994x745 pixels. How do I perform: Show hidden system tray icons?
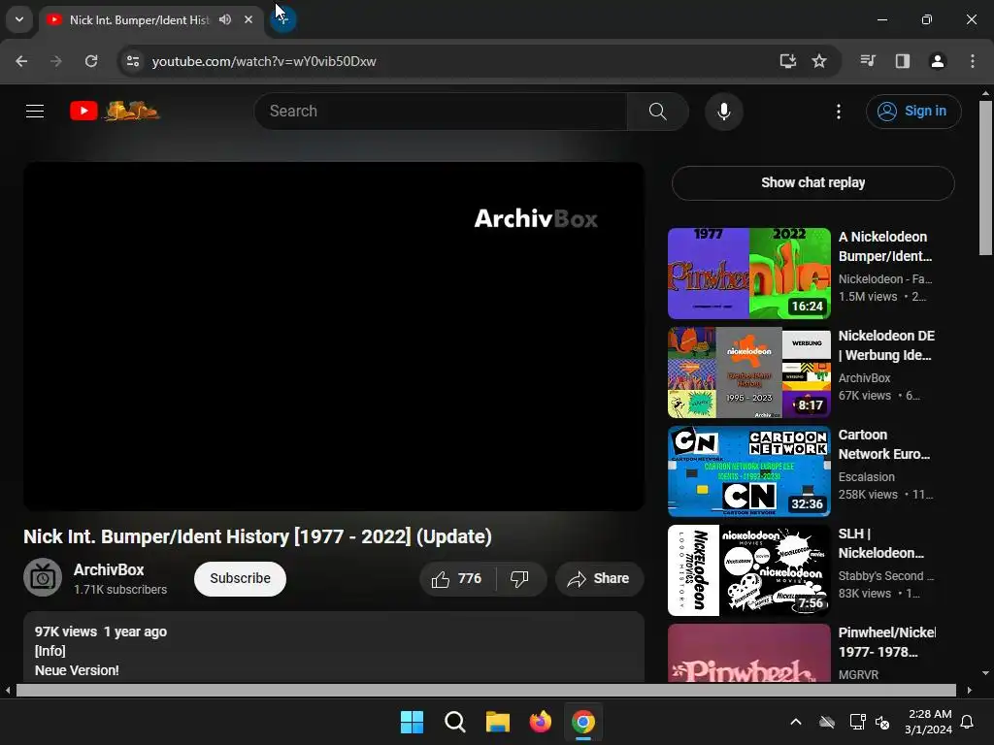pyautogui.click(x=796, y=722)
